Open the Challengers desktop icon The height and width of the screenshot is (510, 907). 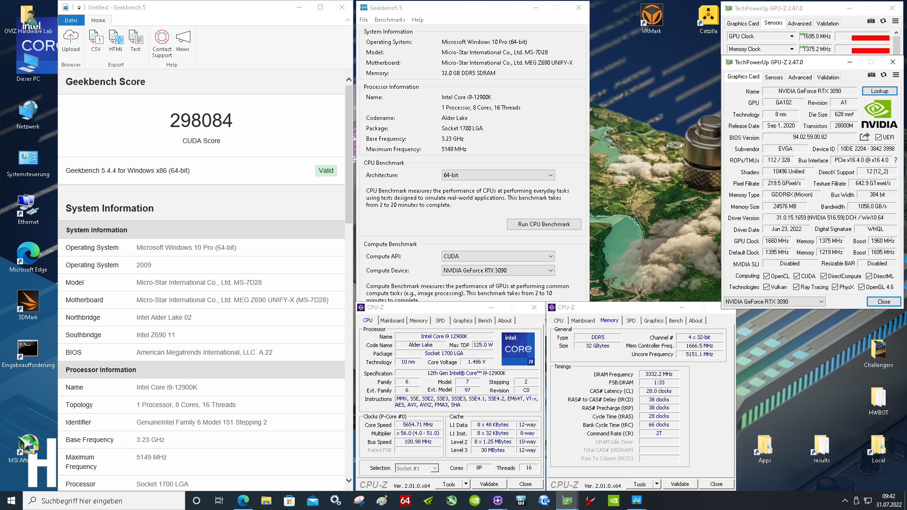(878, 353)
